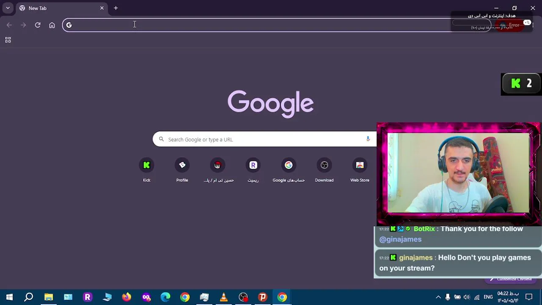Open a new tab with the plus button

point(116,8)
